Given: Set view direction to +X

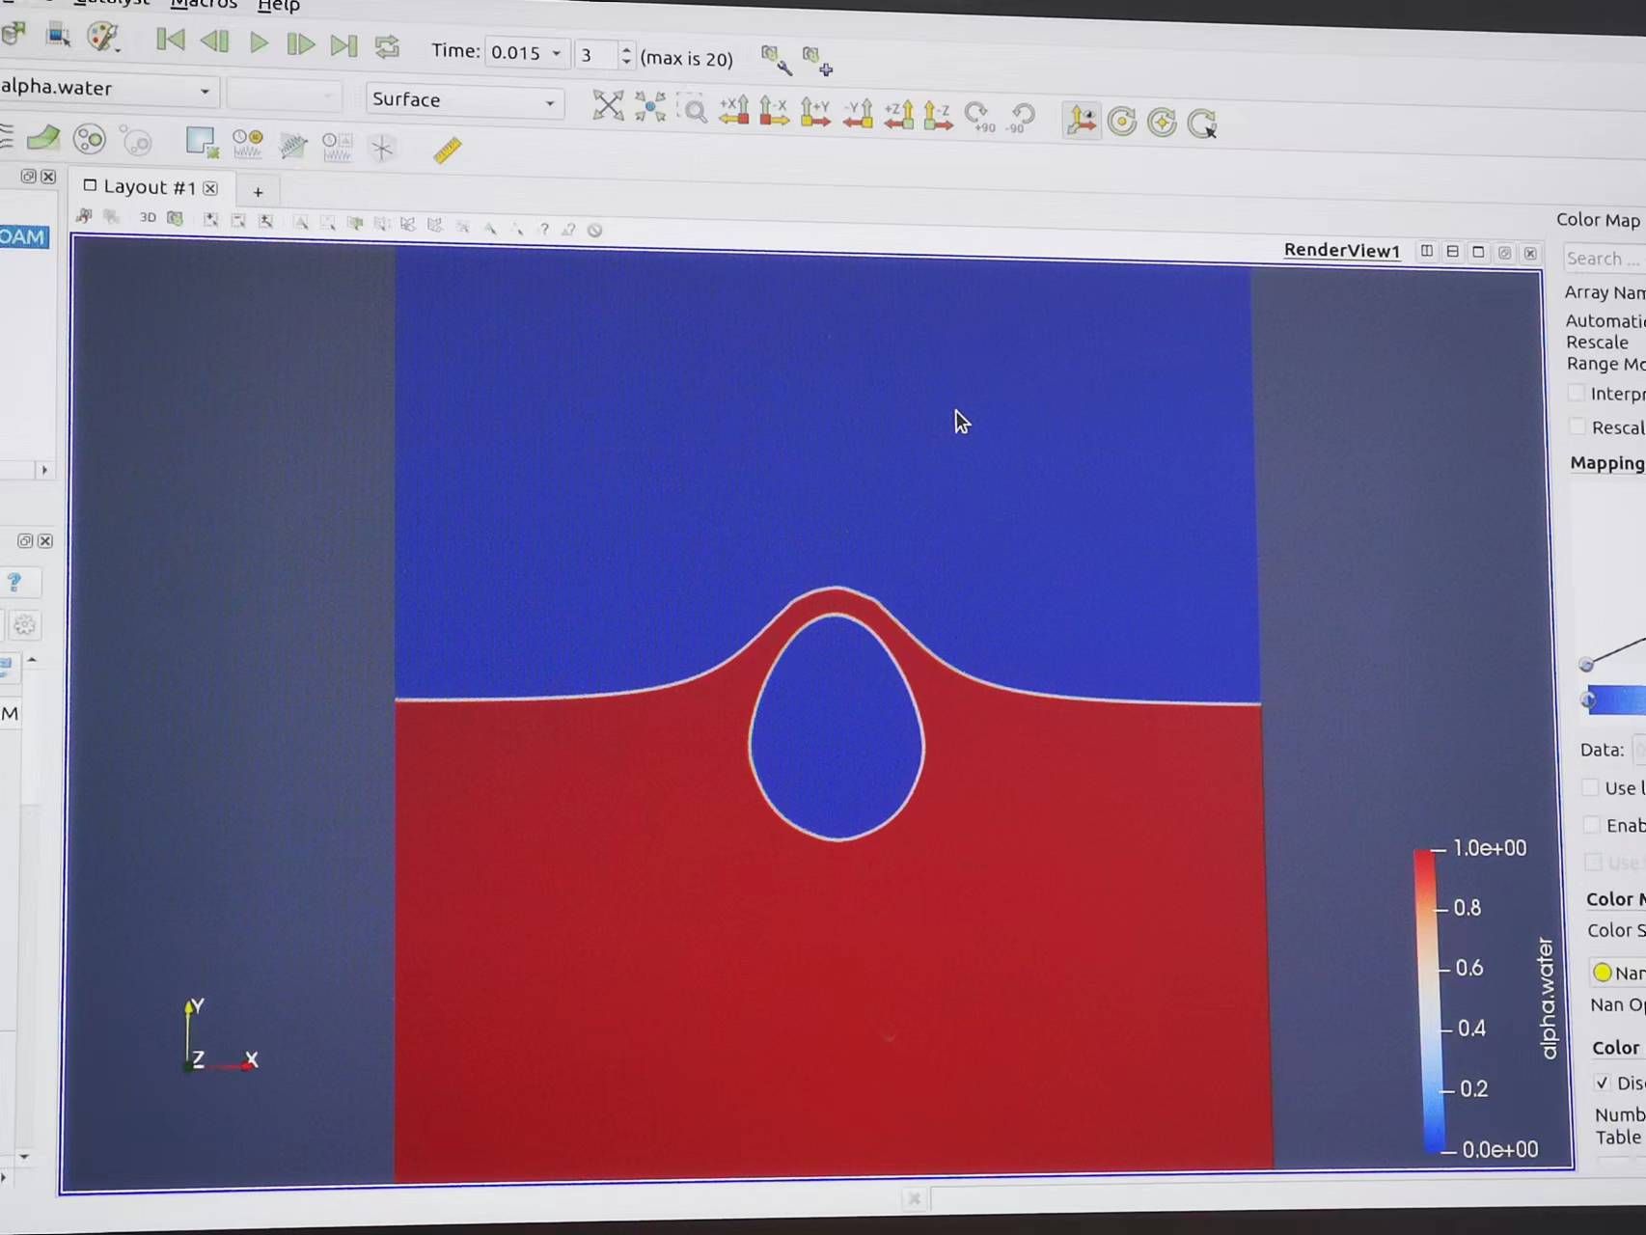Looking at the screenshot, I should tap(734, 111).
